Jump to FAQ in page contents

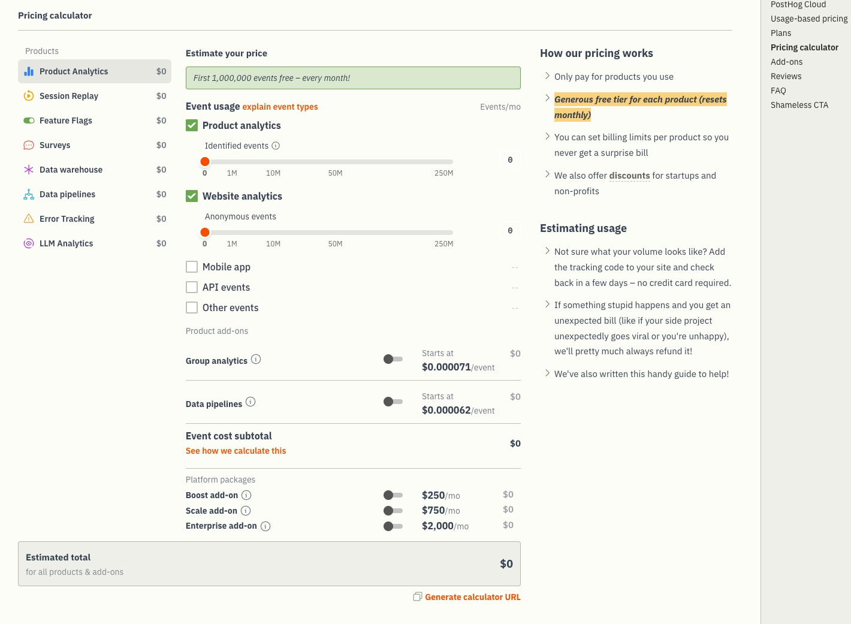778,91
